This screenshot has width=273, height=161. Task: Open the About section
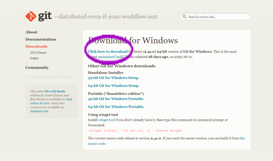[31, 32]
